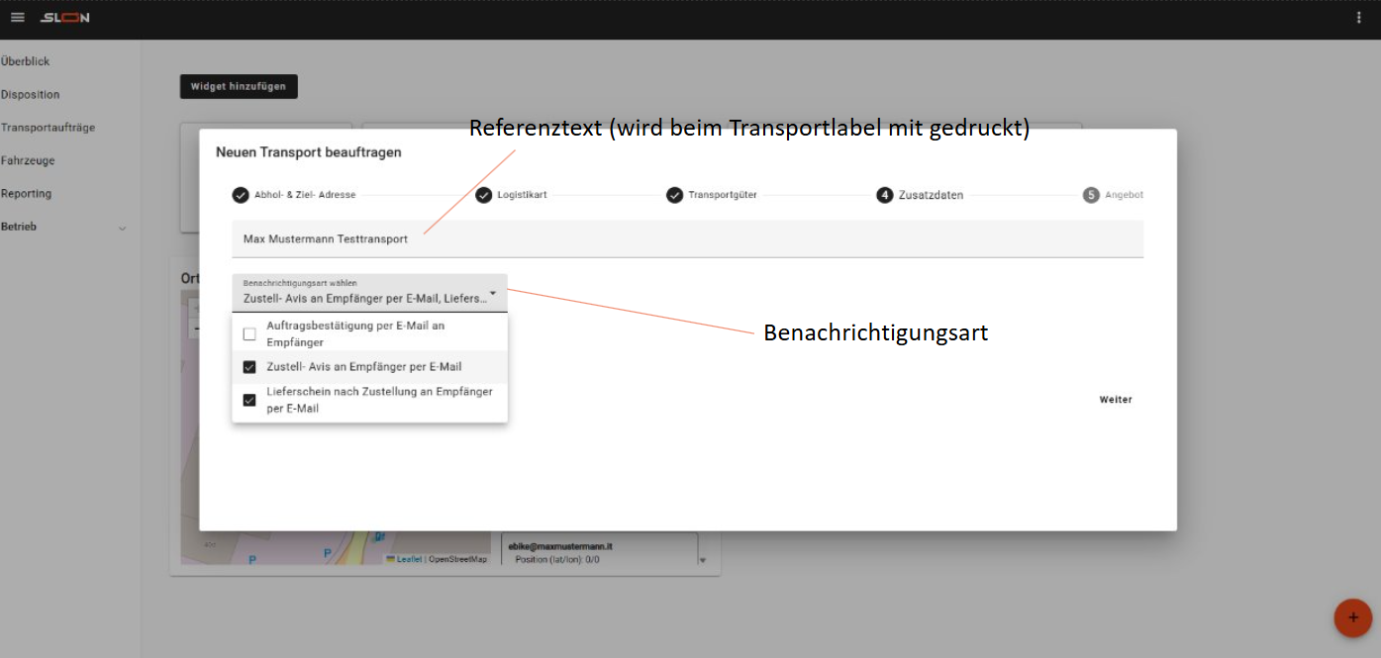The image size is (1381, 658).
Task: Click the orange plus floating button
Action: pyautogui.click(x=1352, y=617)
